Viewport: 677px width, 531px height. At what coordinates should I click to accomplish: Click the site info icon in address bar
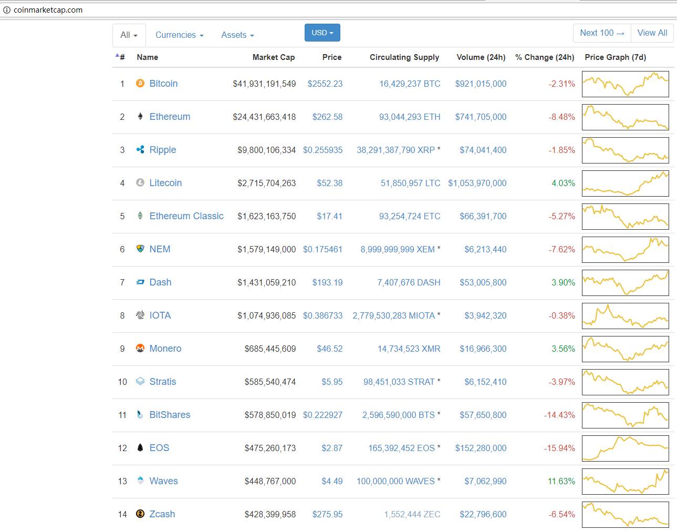(x=7, y=9)
